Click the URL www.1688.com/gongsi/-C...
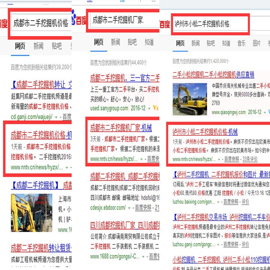The image size is (270, 270). [x=115, y=256]
